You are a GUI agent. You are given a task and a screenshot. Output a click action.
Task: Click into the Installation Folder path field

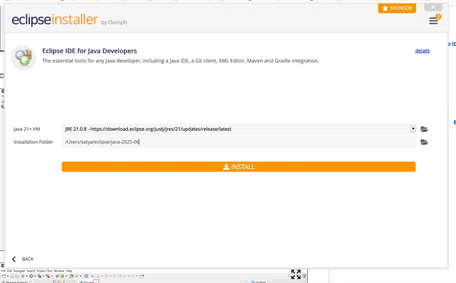239,142
